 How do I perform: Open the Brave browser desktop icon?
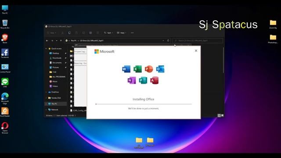click(x=5, y=39)
